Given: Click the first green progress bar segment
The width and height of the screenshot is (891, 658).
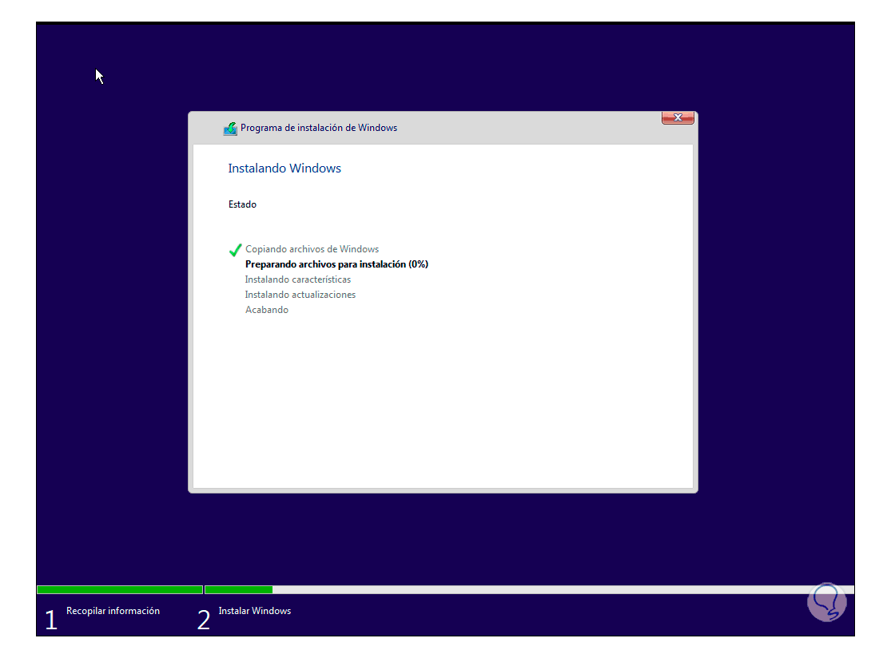Looking at the screenshot, I should coord(120,590).
